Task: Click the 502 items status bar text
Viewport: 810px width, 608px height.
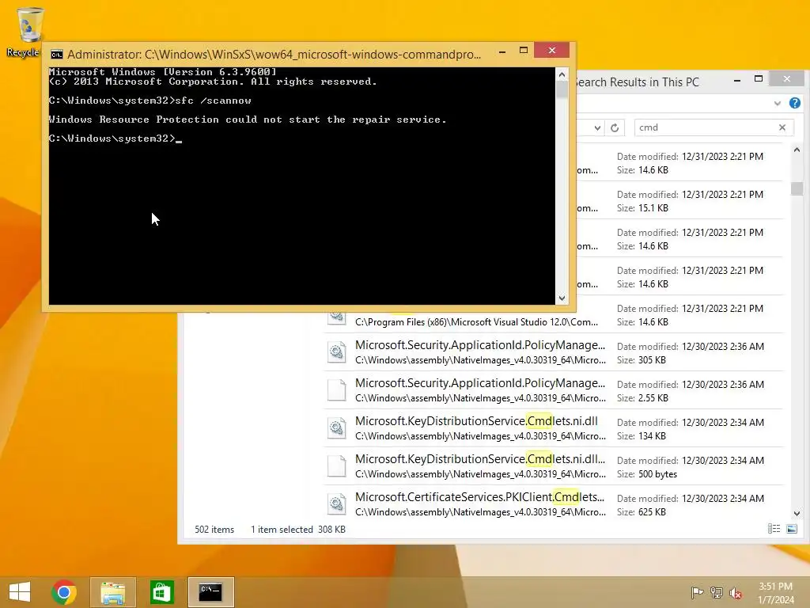Action: tap(214, 530)
